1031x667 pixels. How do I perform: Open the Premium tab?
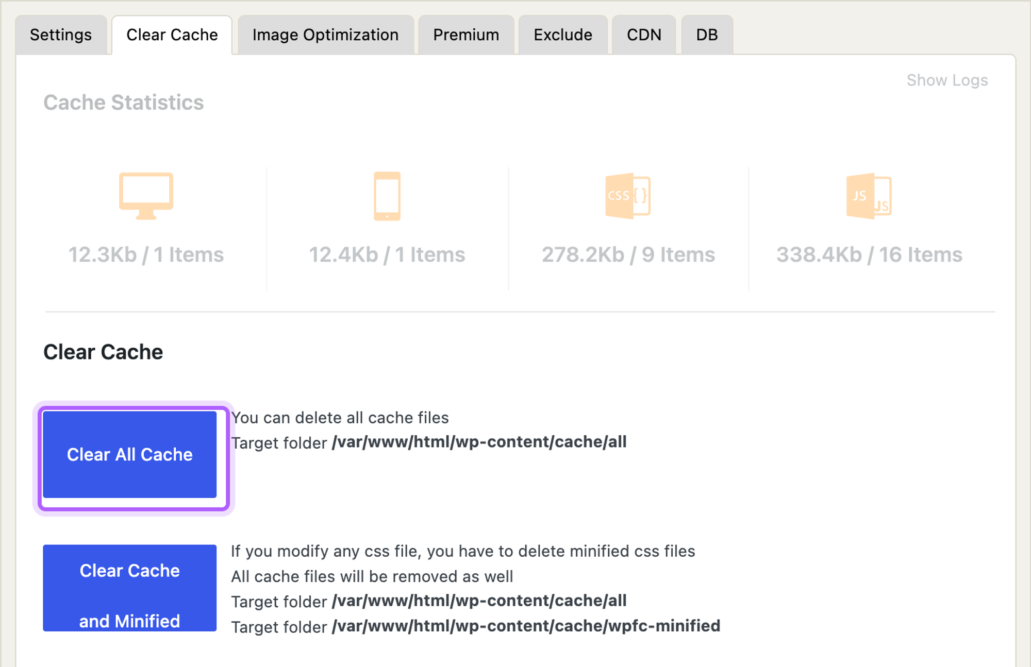466,35
